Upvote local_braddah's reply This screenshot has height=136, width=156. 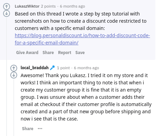[x=14, y=68]
